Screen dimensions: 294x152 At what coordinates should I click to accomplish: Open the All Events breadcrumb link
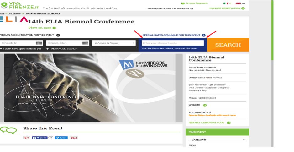[15, 13]
